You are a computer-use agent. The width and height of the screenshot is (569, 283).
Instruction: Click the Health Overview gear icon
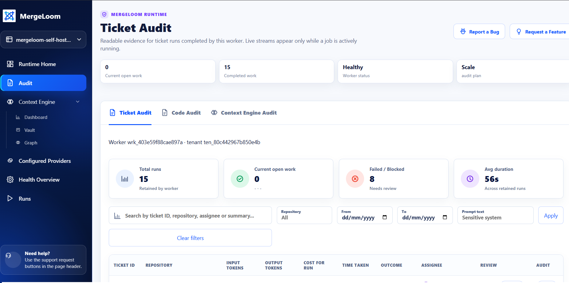click(10, 179)
